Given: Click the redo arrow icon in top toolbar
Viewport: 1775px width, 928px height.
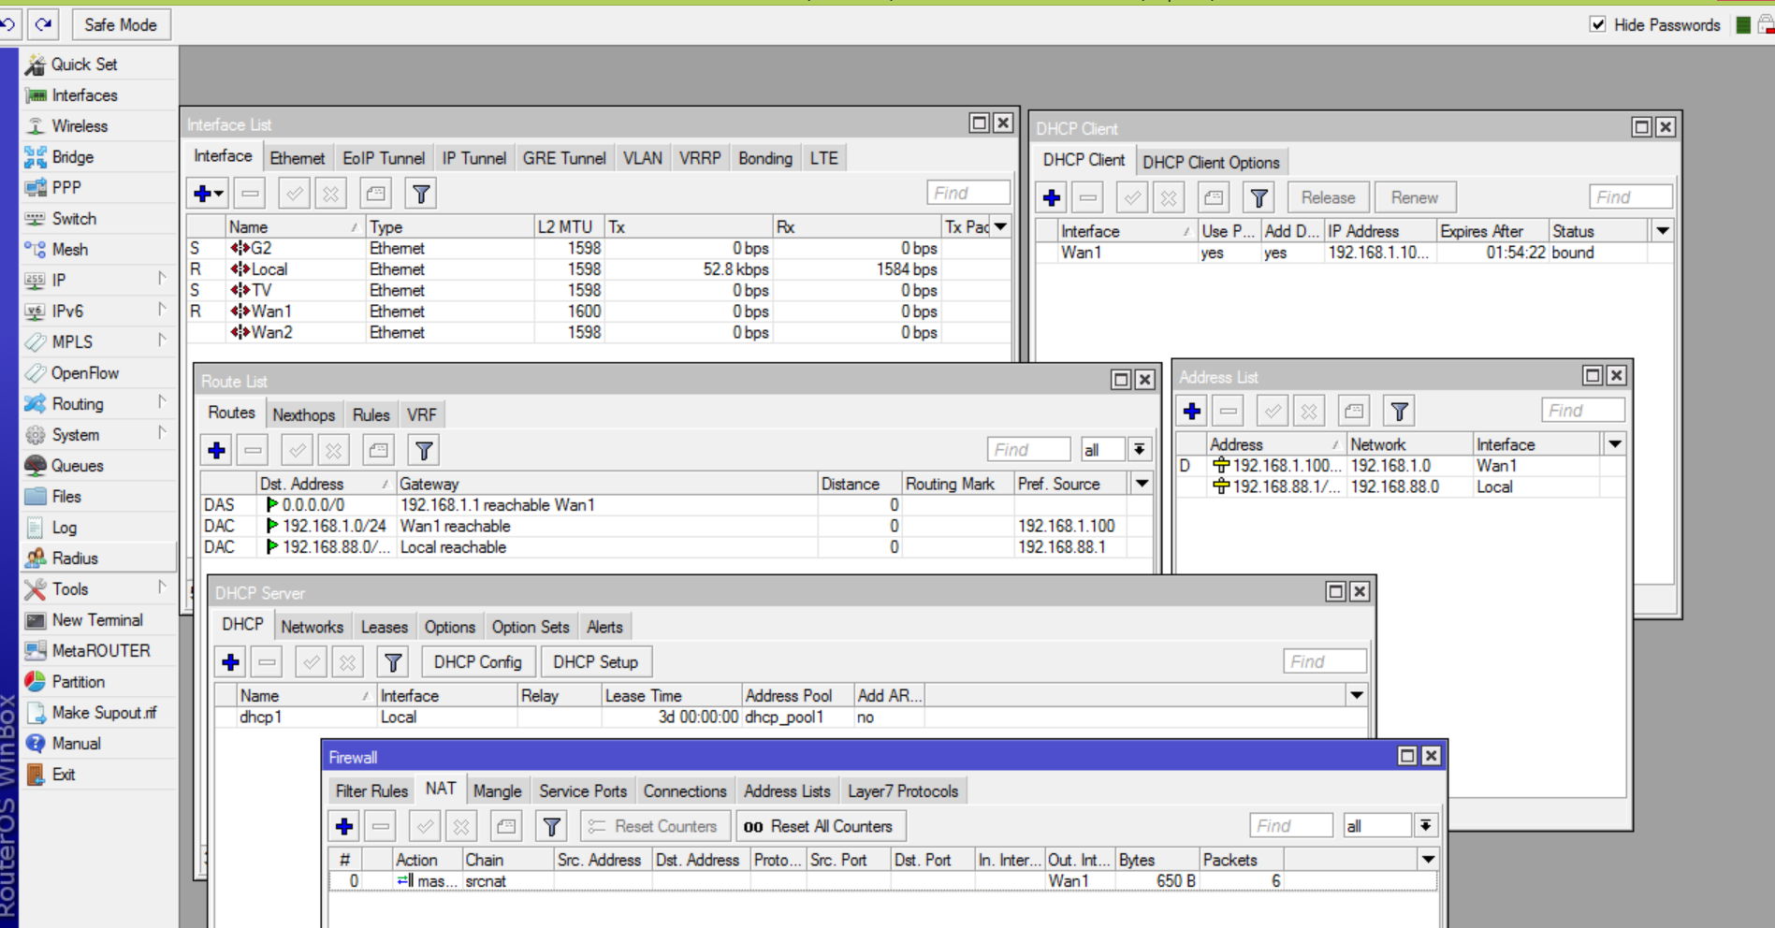Looking at the screenshot, I should (43, 24).
